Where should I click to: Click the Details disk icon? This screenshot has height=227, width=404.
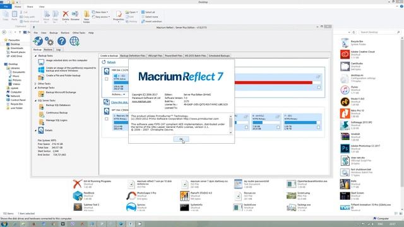tap(40, 131)
